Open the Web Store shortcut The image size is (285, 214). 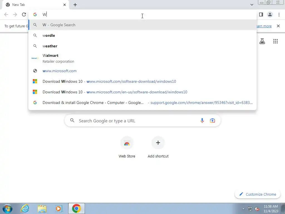pos(127,147)
